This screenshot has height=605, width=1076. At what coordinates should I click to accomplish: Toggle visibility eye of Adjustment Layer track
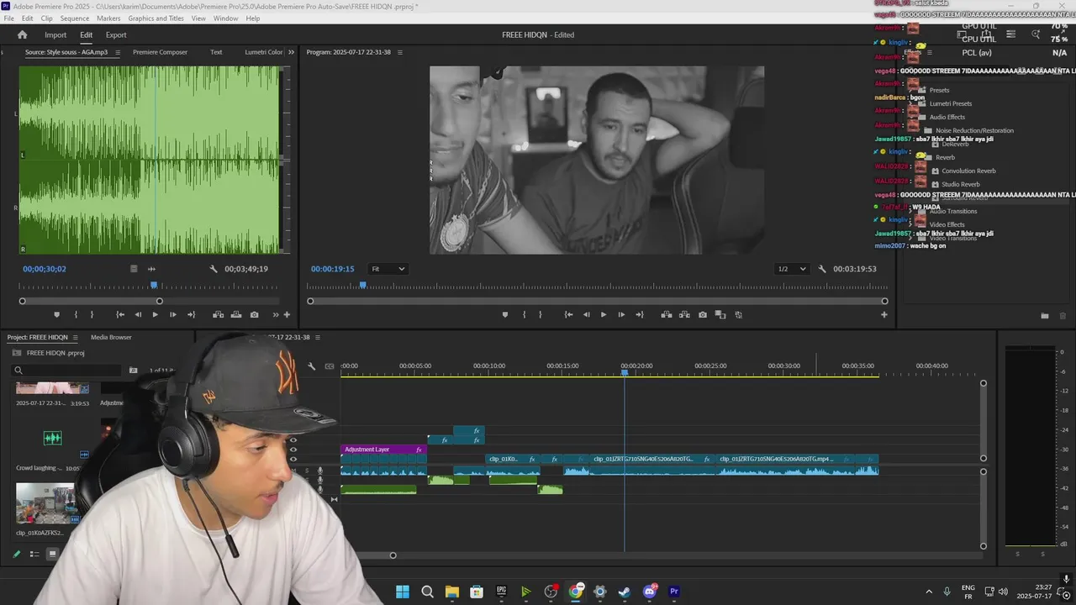point(293,450)
